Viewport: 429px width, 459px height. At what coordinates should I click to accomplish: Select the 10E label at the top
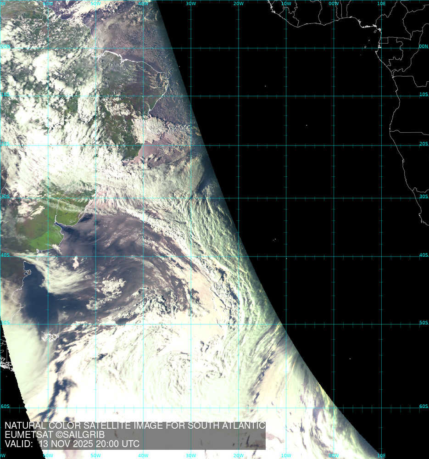click(381, 4)
